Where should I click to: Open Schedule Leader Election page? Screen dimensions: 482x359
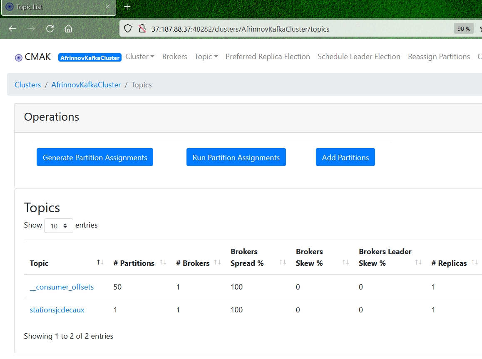coord(359,57)
